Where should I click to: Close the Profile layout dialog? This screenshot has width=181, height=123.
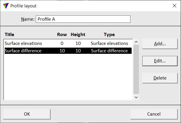pyautogui.click(x=174, y=6)
